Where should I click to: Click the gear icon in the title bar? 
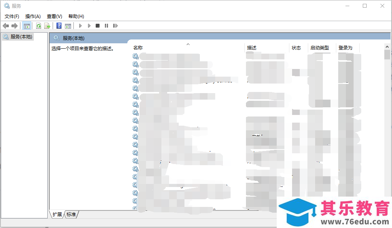pyautogui.click(x=7, y=5)
